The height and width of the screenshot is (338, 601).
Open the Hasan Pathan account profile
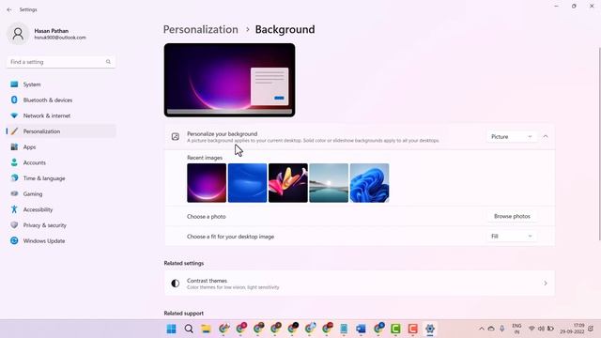click(x=47, y=34)
